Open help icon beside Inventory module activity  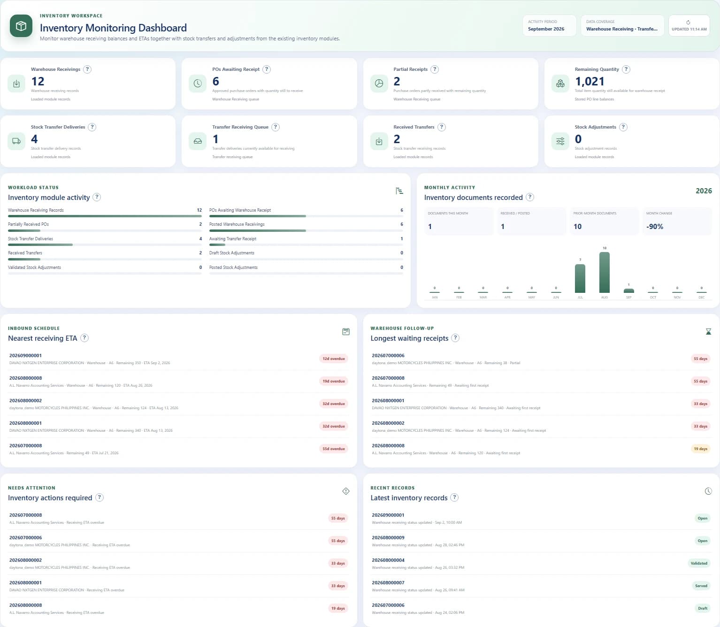point(97,197)
